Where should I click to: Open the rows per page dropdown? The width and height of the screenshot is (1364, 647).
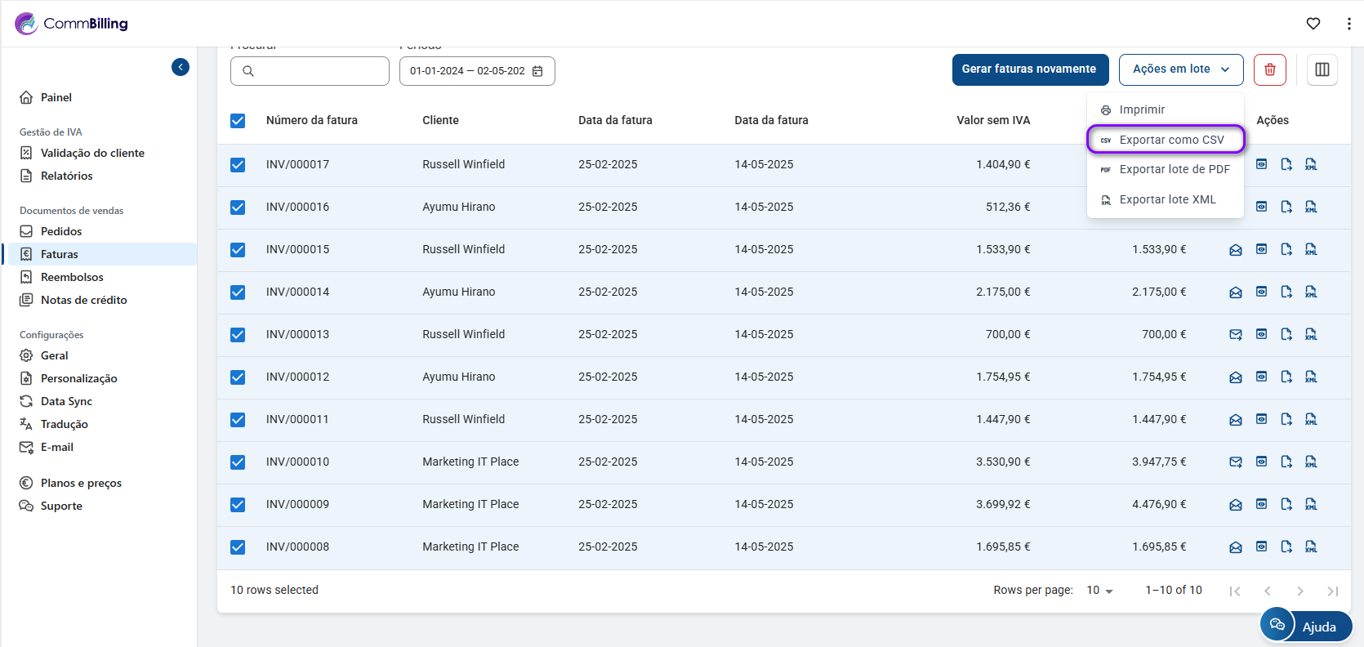tap(1099, 591)
